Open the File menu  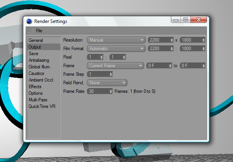point(39,31)
